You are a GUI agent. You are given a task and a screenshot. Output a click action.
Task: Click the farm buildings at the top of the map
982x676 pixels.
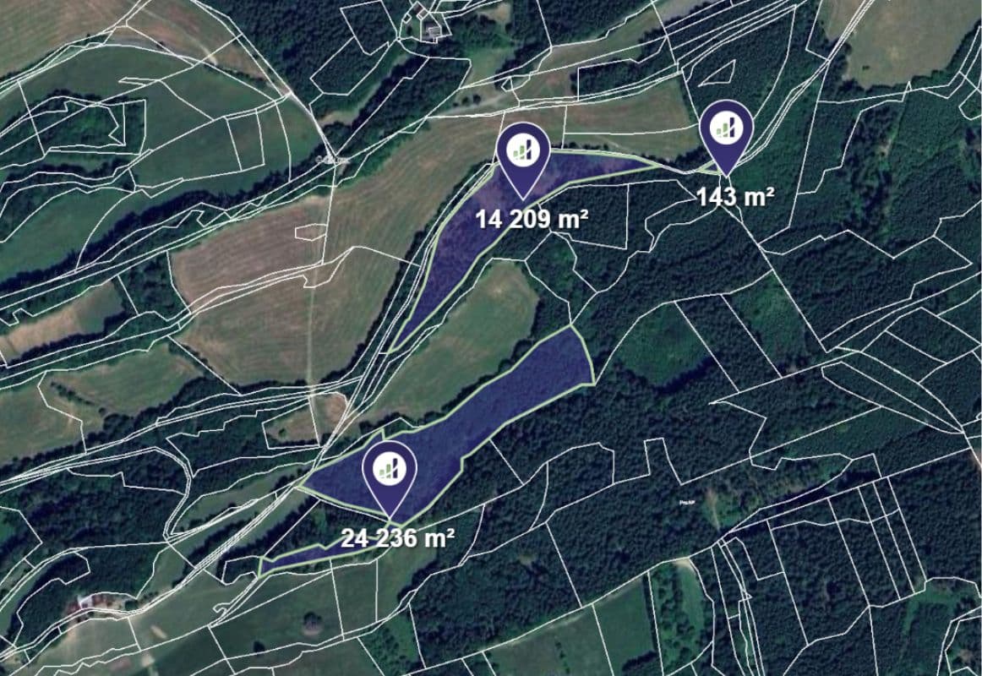pos(428,20)
